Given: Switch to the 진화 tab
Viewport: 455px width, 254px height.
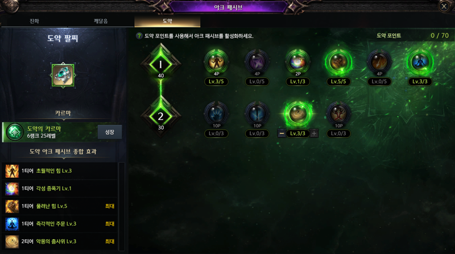Looking at the screenshot, I should 34,21.
